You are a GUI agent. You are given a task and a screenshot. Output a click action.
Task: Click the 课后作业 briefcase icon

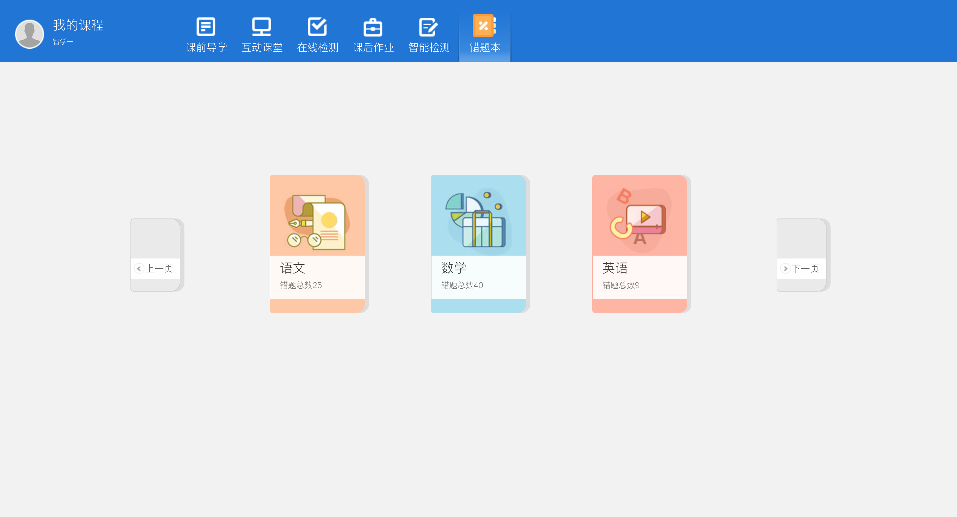[x=373, y=28]
